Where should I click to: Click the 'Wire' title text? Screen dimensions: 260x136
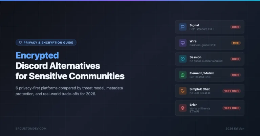(193, 41)
